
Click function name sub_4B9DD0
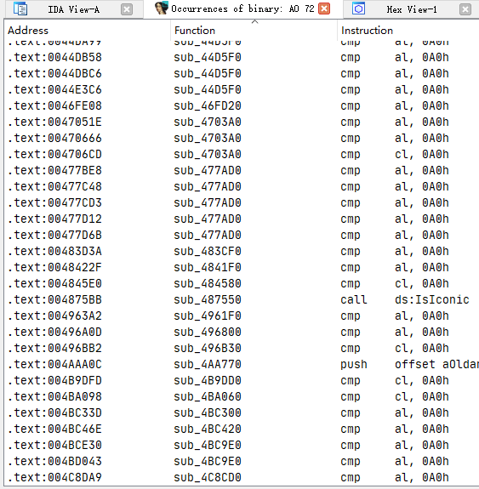coord(208,381)
